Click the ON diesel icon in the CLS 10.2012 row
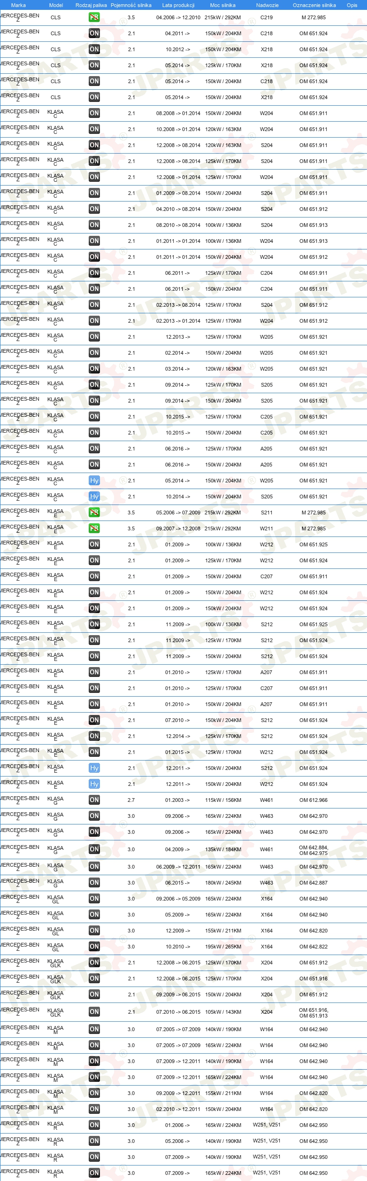The height and width of the screenshot is (1181, 367). [94, 49]
